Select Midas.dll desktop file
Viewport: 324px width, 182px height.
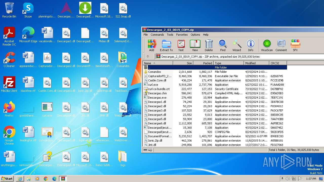(x=104, y=35)
